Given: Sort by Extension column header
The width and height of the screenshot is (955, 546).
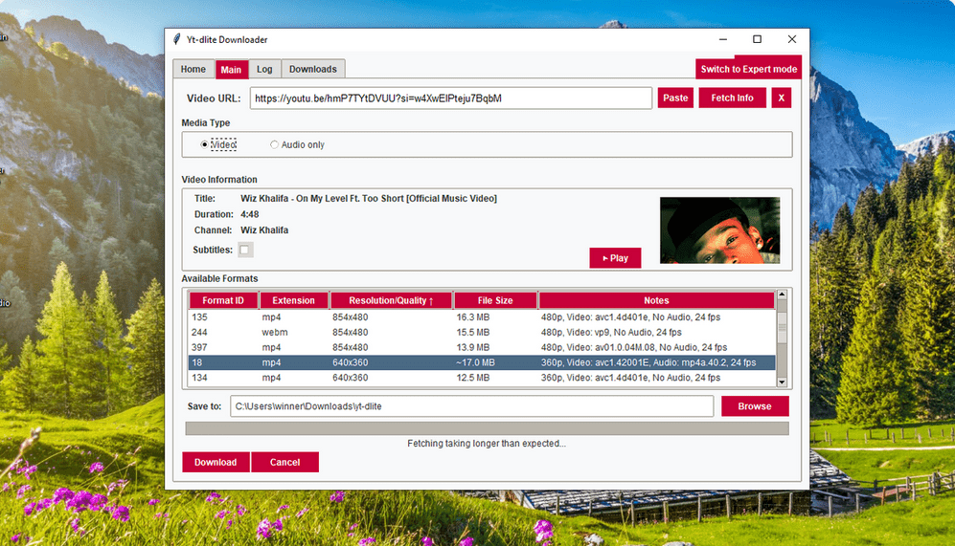Looking at the screenshot, I should click(293, 300).
